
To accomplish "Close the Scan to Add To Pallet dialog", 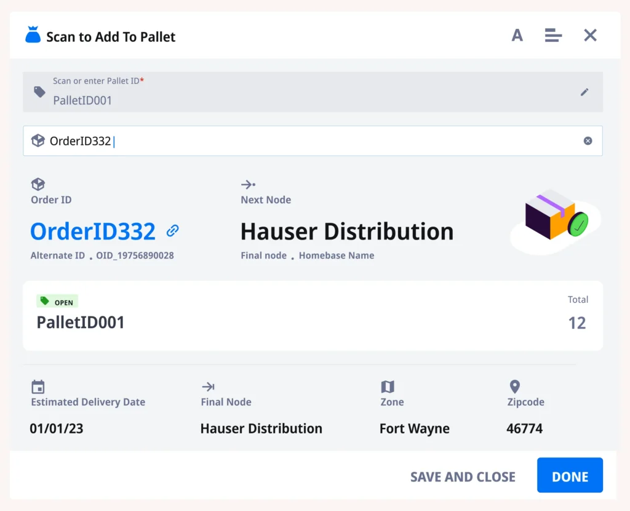I will pos(590,36).
